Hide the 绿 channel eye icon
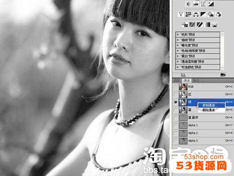Screen dimensions: 234x176 point(176,102)
